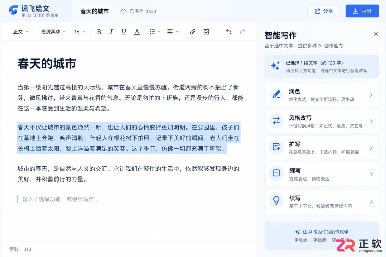Click the text alignment icon
Screen dimensions: 386x257
170,32
